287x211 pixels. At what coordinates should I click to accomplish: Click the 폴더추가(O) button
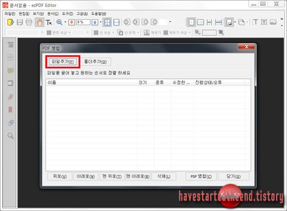coord(95,62)
